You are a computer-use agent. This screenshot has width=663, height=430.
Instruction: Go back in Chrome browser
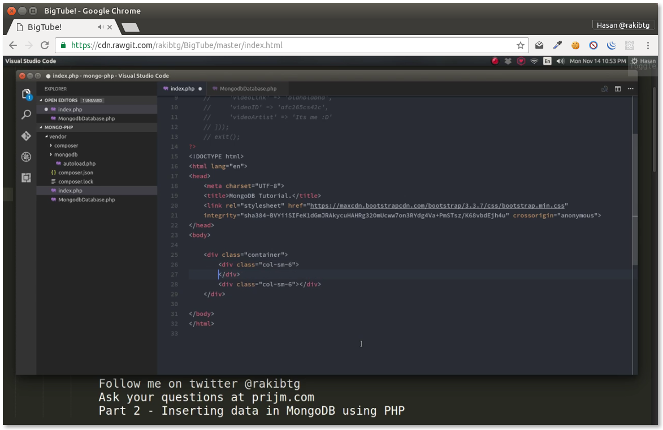[13, 45]
